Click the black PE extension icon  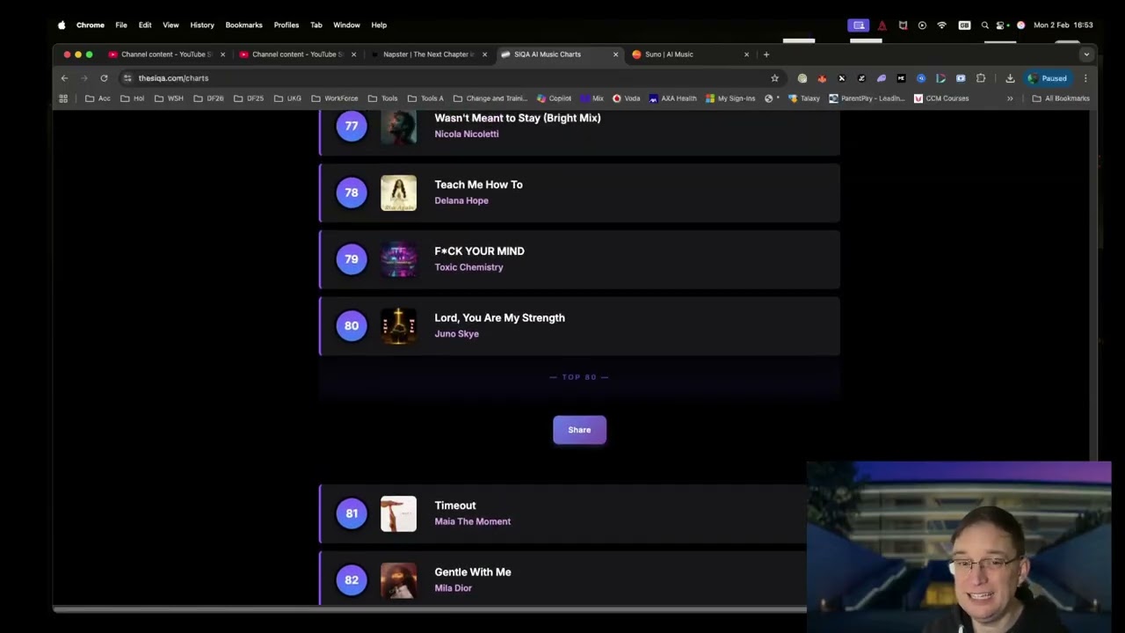point(901,78)
